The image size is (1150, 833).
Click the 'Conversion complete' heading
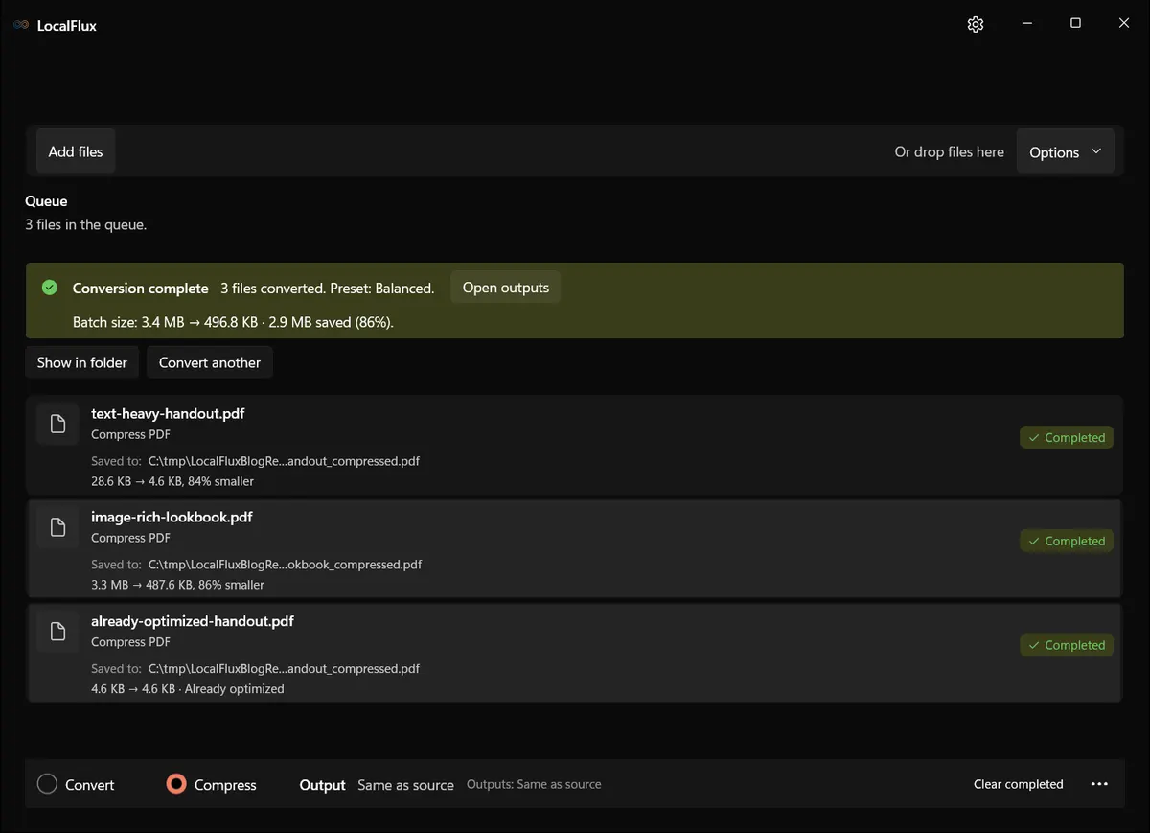[x=141, y=289]
